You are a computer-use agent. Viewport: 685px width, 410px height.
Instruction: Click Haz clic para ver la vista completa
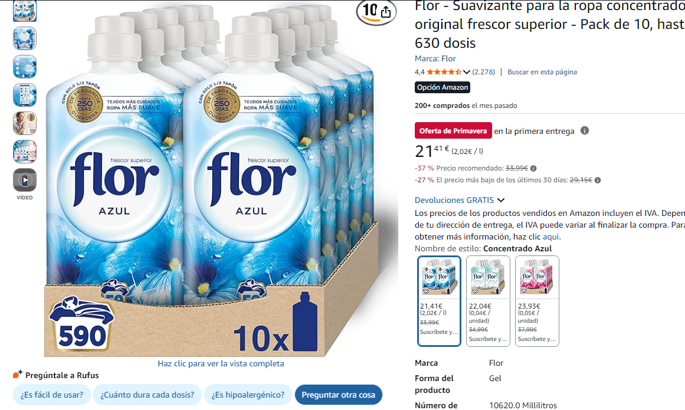pyautogui.click(x=221, y=363)
